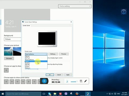The width and height of the screenshot is (129, 96).
Task: Open Skype from the taskbar
Action: pyautogui.click(x=49, y=94)
